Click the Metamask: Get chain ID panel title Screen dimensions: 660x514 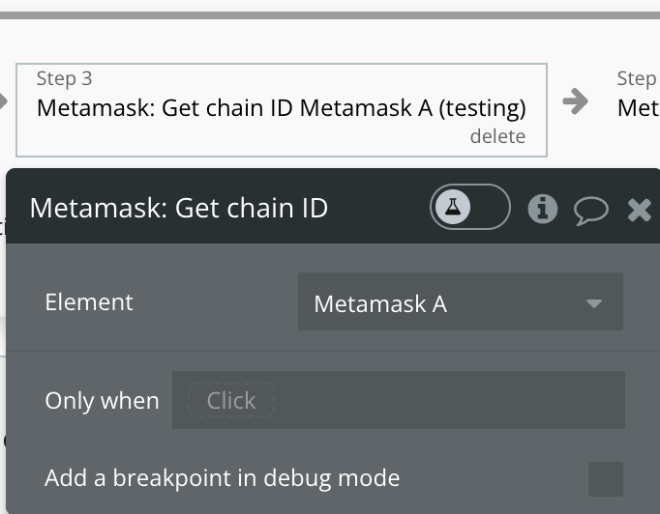[178, 208]
